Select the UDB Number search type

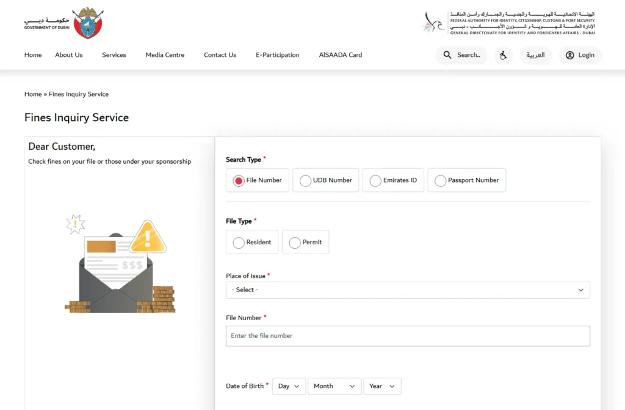click(305, 180)
